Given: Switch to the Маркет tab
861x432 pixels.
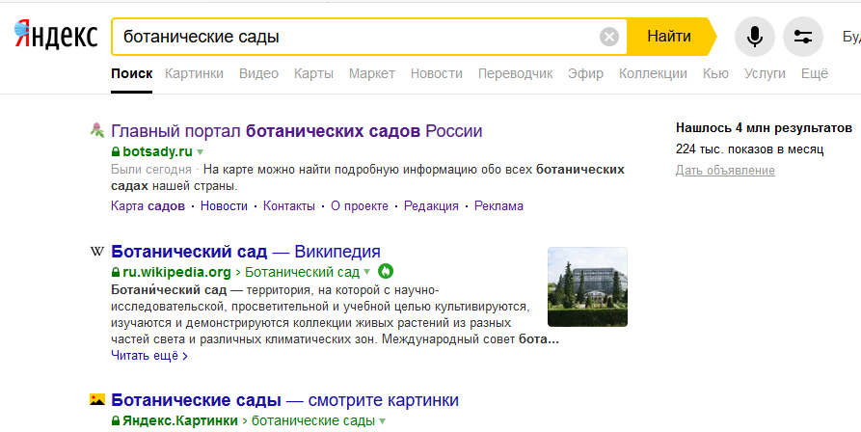Looking at the screenshot, I should 372,73.
